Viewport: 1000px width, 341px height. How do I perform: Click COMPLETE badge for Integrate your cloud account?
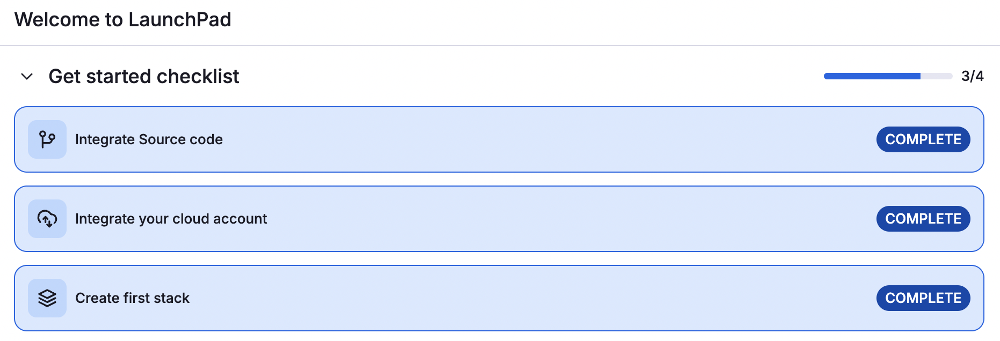point(923,219)
